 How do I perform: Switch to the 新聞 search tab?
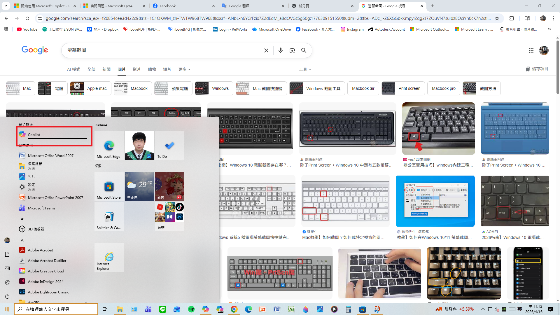tap(106, 69)
